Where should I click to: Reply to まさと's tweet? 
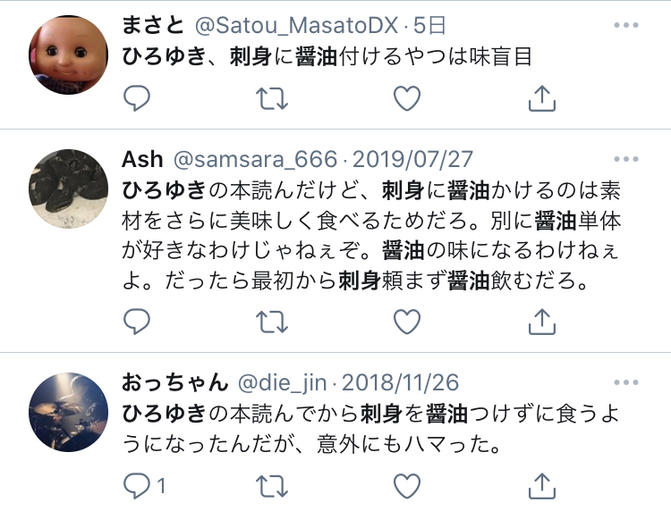pos(137,98)
